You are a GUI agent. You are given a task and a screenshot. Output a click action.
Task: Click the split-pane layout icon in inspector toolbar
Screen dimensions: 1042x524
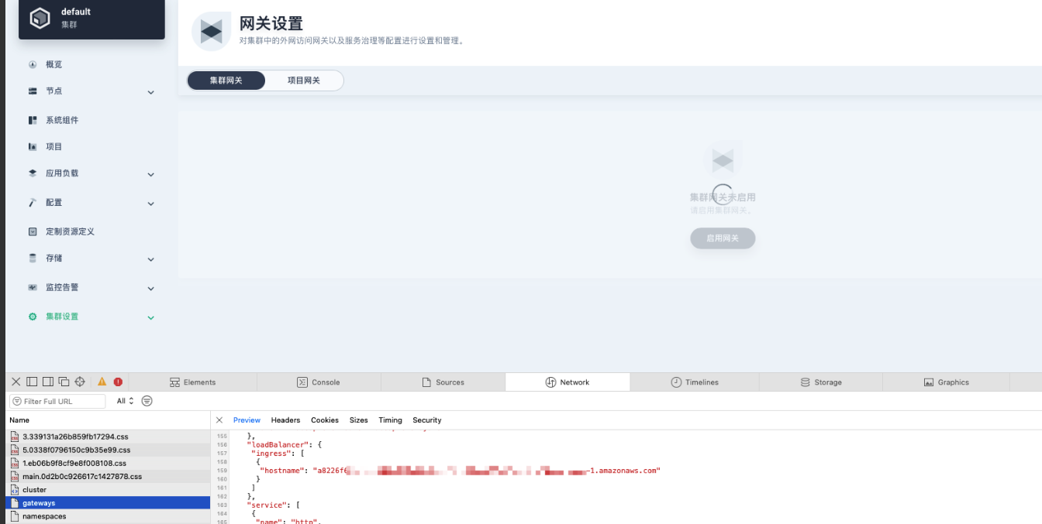tap(32, 382)
